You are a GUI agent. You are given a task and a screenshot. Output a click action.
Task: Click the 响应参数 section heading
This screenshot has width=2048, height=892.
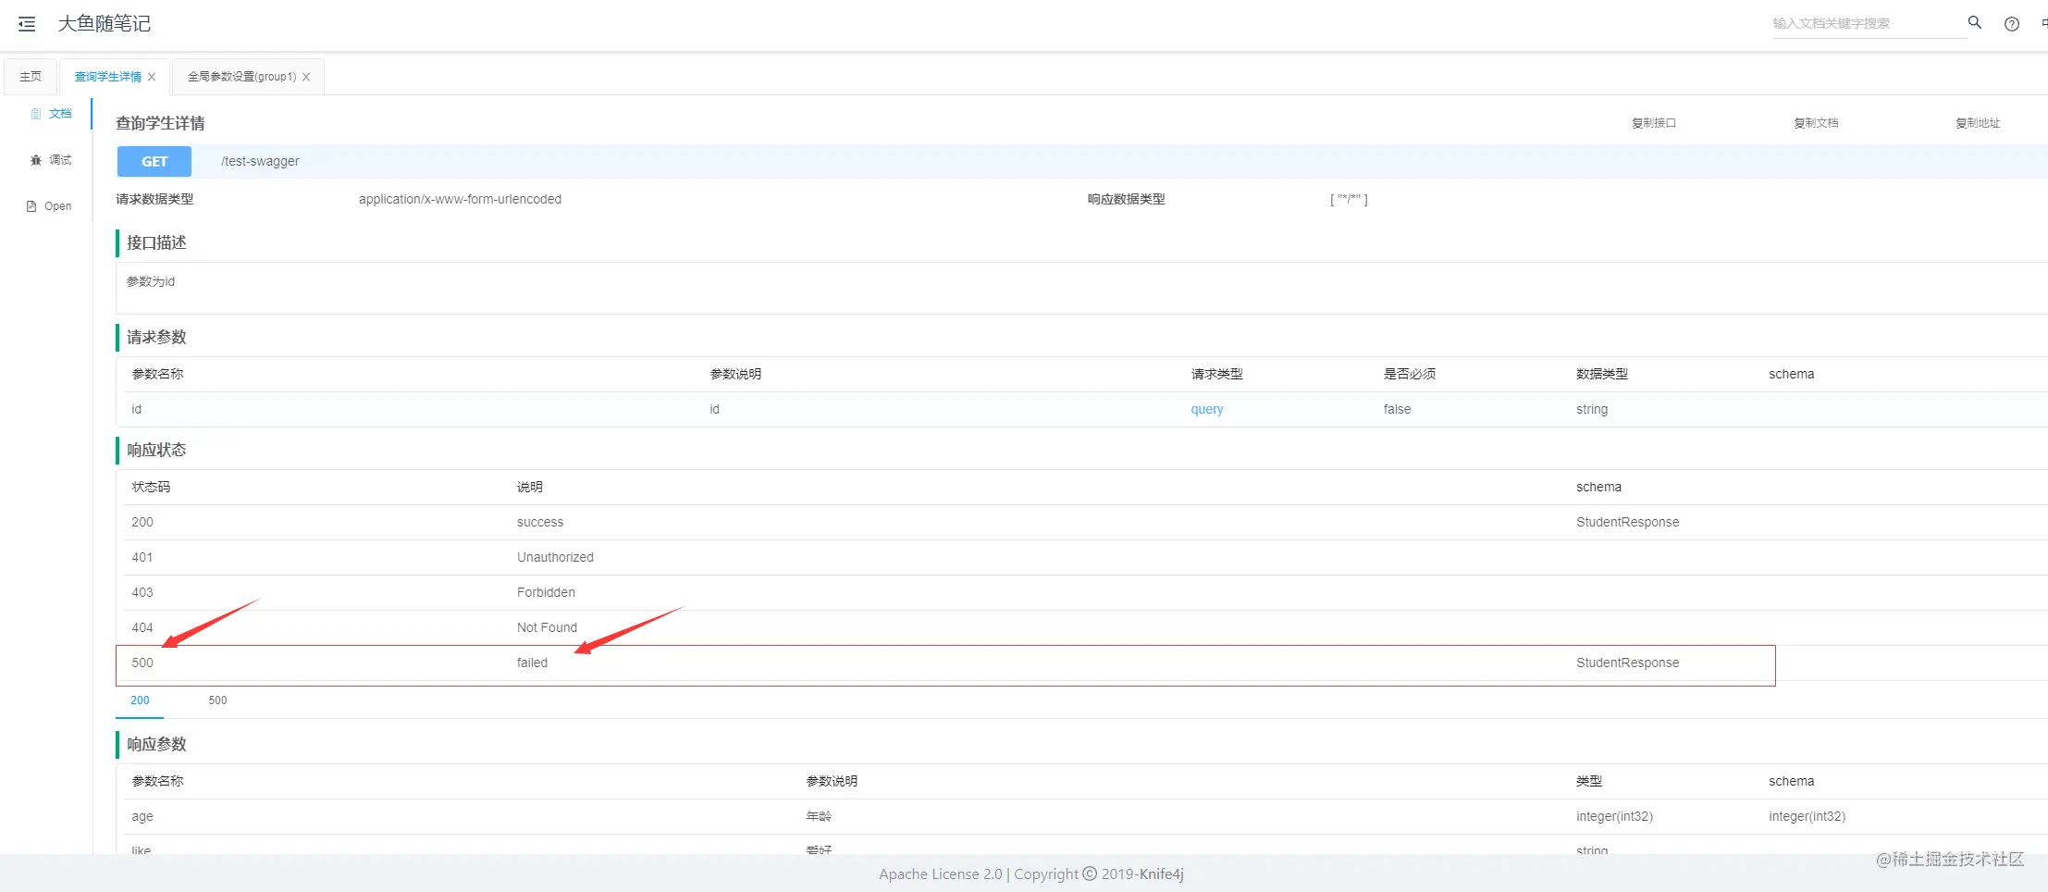coord(156,744)
